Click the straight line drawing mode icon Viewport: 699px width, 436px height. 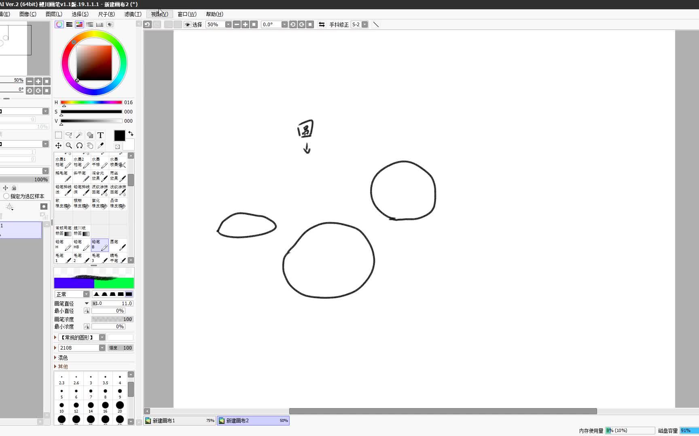click(376, 25)
